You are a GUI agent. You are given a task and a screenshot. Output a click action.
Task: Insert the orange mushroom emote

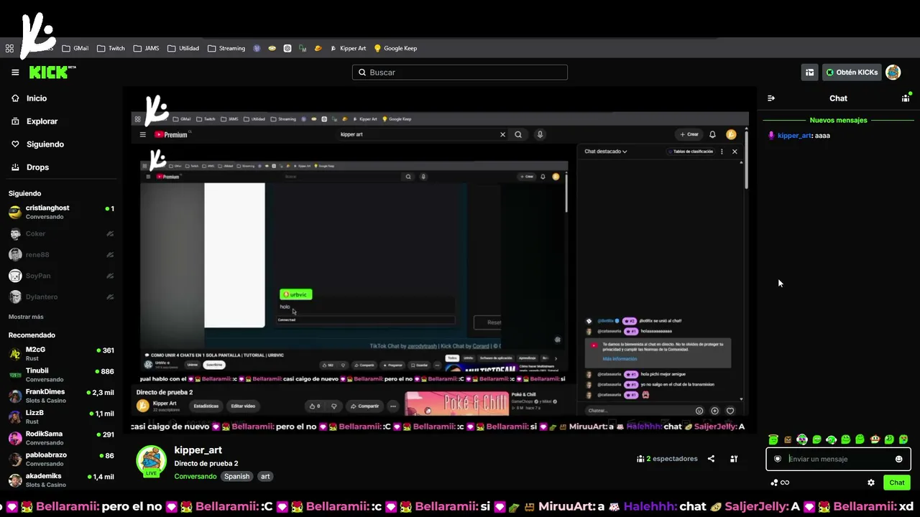pyautogui.click(x=875, y=439)
